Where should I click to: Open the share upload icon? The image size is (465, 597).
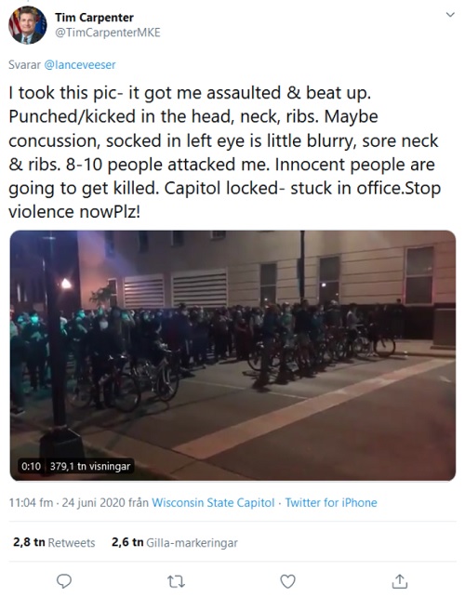400,581
